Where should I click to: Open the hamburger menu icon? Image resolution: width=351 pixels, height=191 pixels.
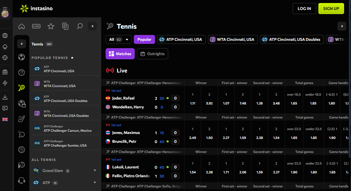5,9
